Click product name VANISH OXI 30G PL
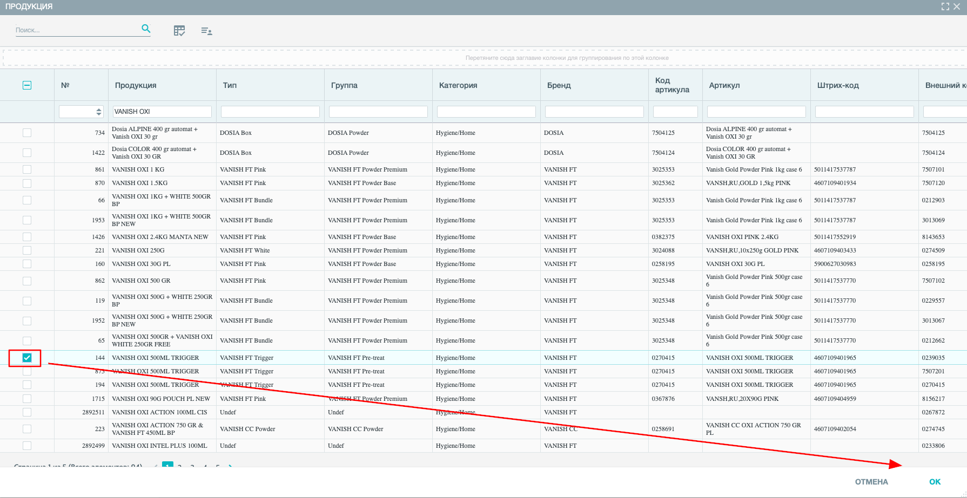Viewport: 967px width, 498px height. (141, 264)
